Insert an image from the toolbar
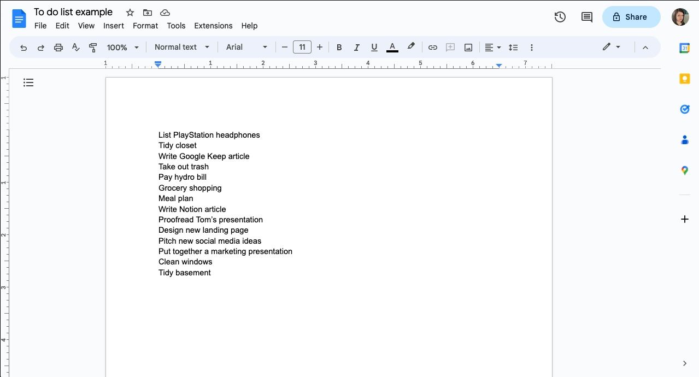The height and width of the screenshot is (377, 699). pyautogui.click(x=468, y=48)
